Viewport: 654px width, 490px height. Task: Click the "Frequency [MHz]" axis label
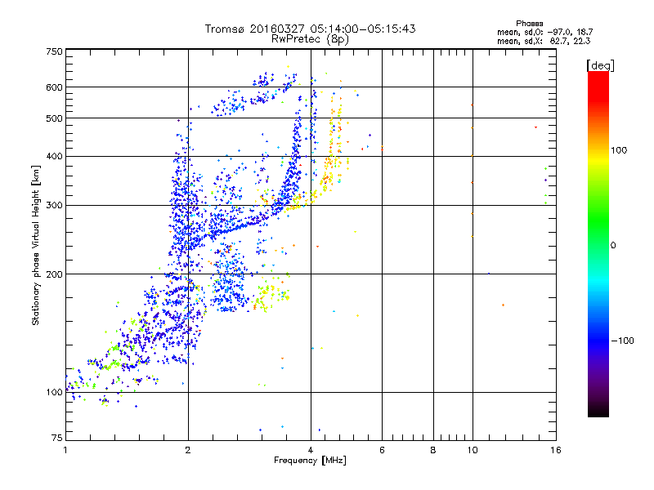pyautogui.click(x=310, y=461)
